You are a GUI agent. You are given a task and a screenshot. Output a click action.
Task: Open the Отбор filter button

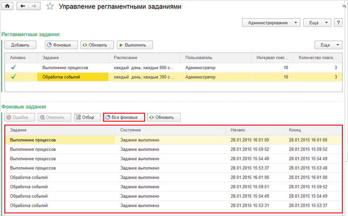[x=85, y=117]
